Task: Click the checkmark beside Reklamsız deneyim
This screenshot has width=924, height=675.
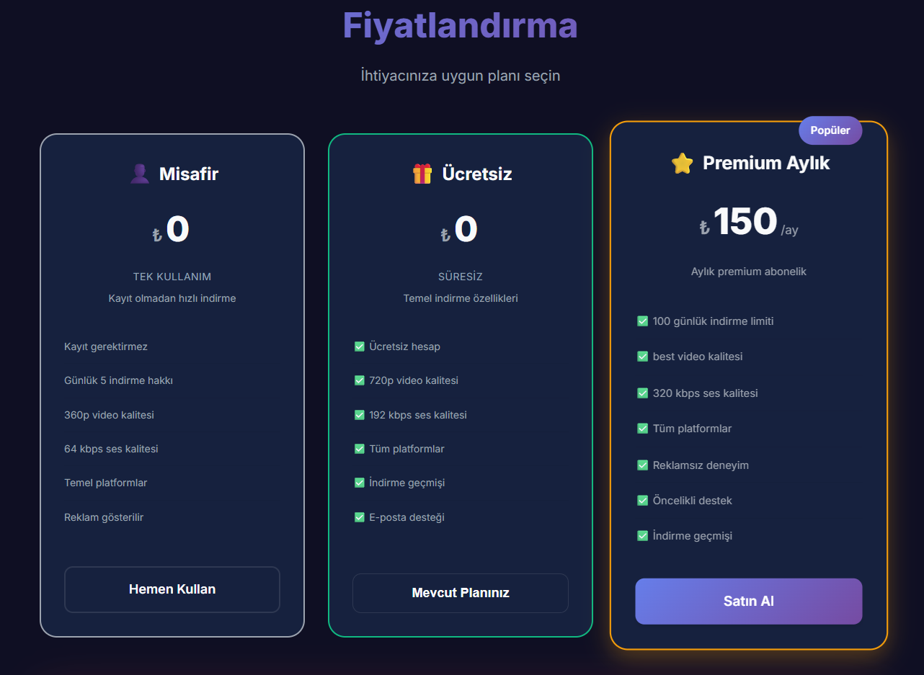Action: [643, 465]
